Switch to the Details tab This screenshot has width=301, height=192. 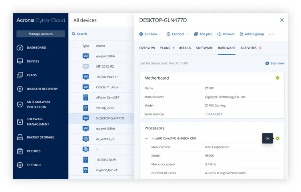coord(185,48)
